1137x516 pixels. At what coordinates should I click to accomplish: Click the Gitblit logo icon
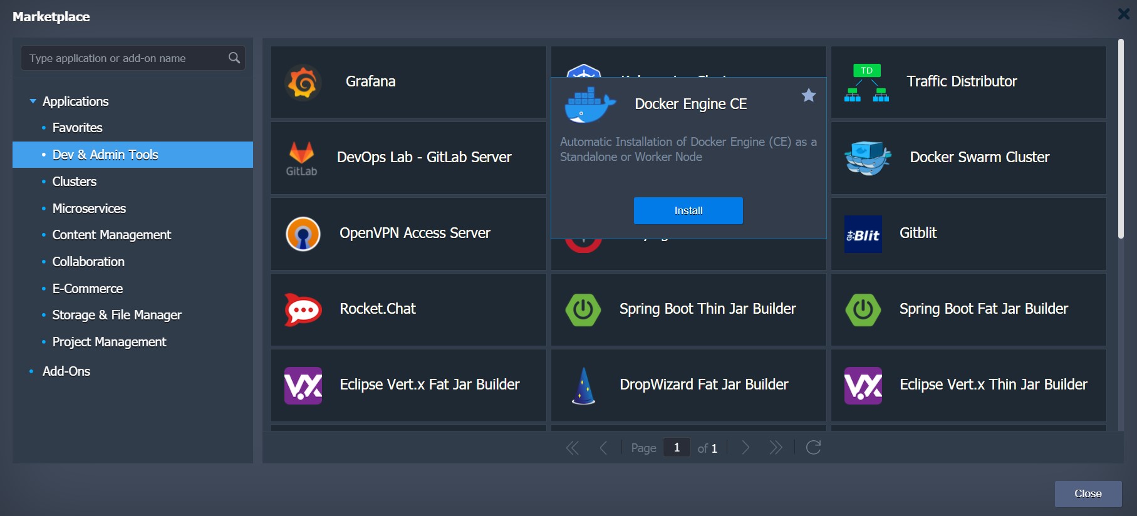pos(863,234)
